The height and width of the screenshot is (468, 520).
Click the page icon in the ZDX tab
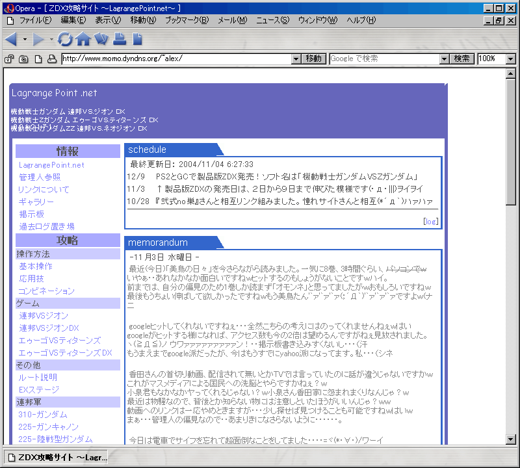point(12,458)
